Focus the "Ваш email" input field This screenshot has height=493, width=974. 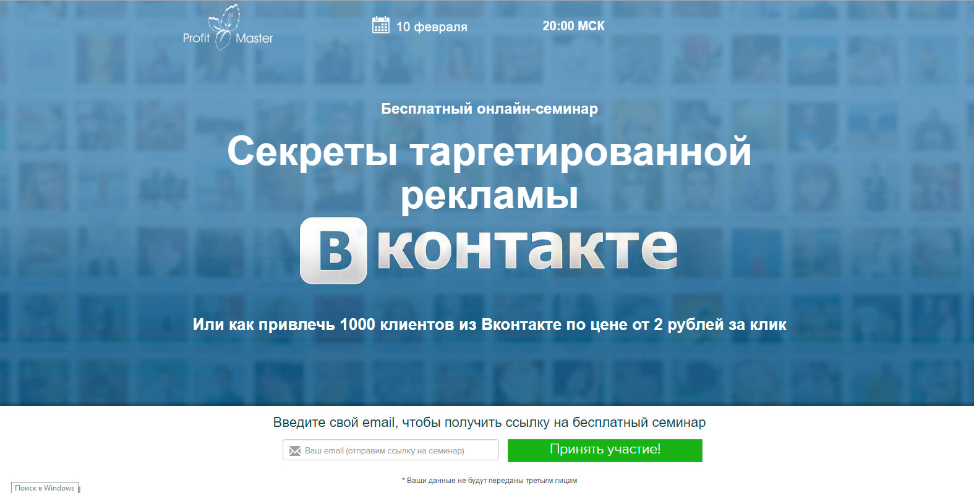pos(396,450)
